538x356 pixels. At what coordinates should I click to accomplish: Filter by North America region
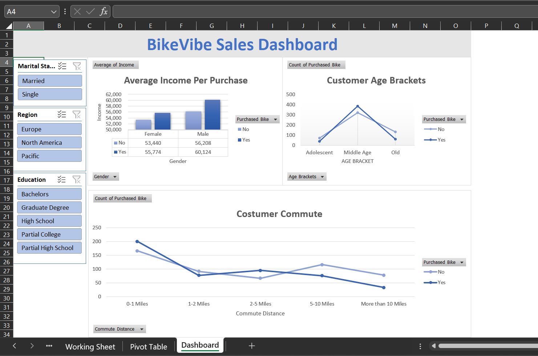click(49, 143)
